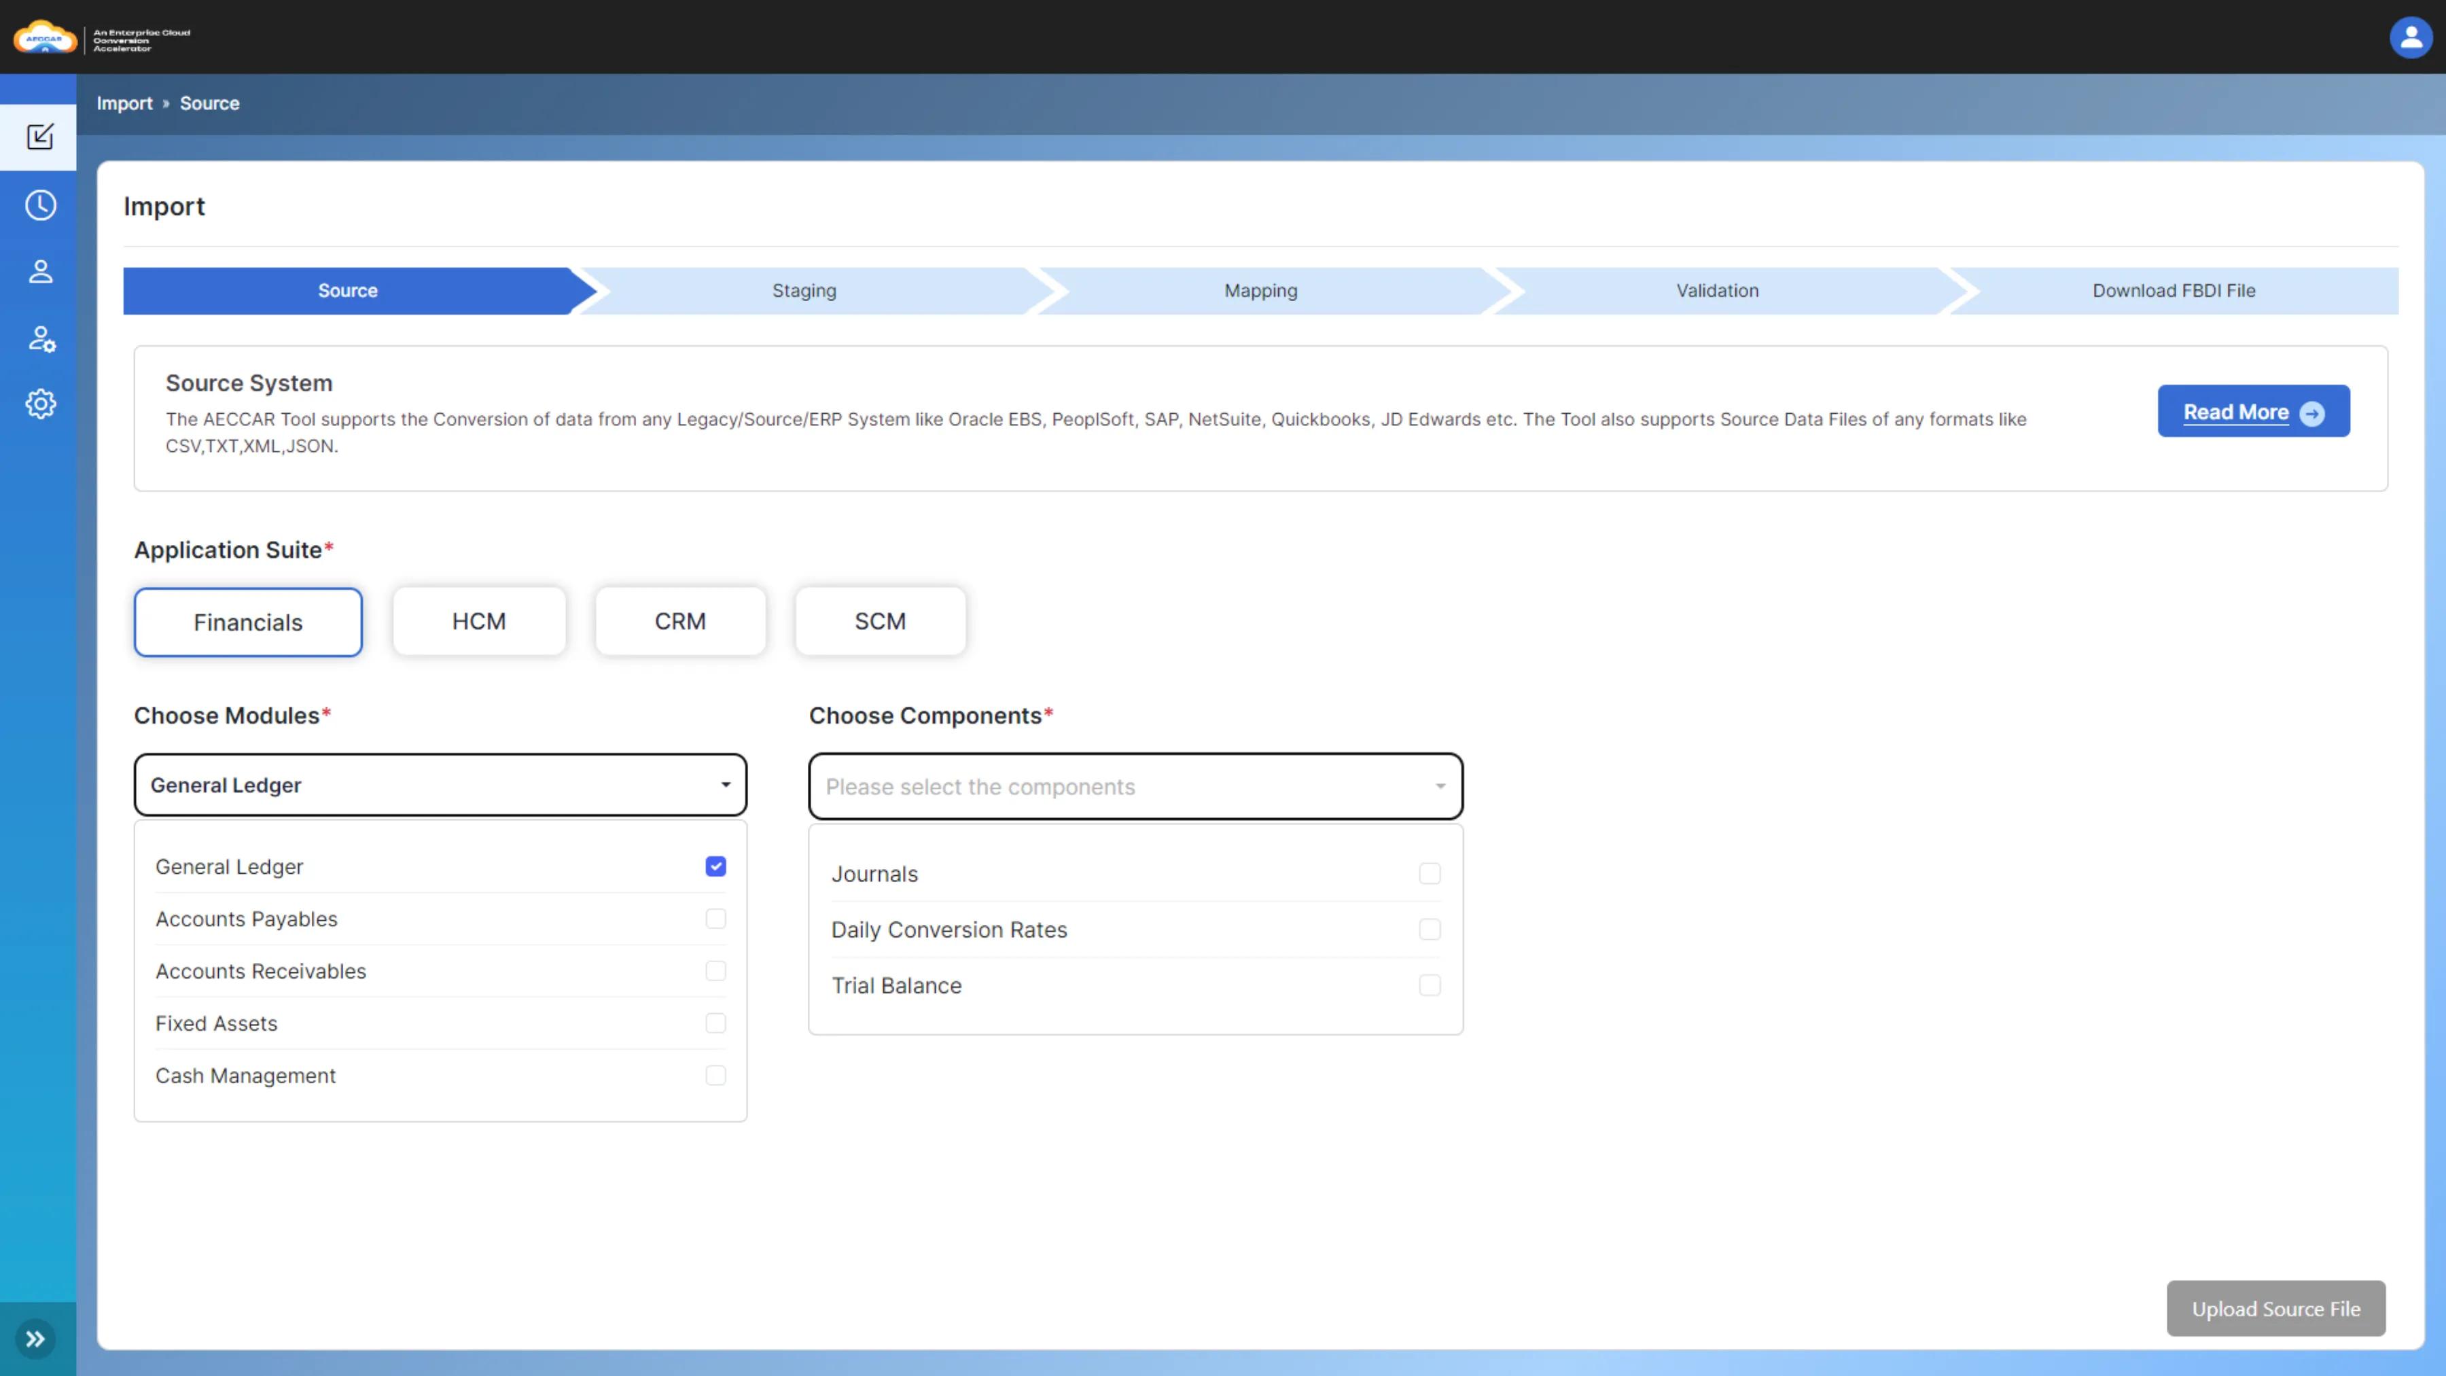
Task: Check the Trial Balance checkbox
Action: pyautogui.click(x=1430, y=986)
